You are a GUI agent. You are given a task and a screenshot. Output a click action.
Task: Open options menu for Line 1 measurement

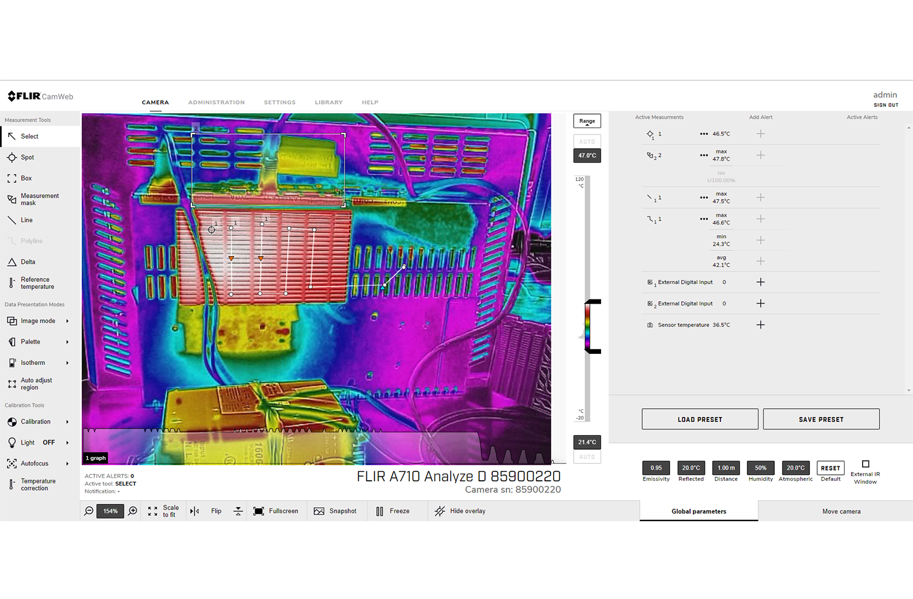pos(703,198)
